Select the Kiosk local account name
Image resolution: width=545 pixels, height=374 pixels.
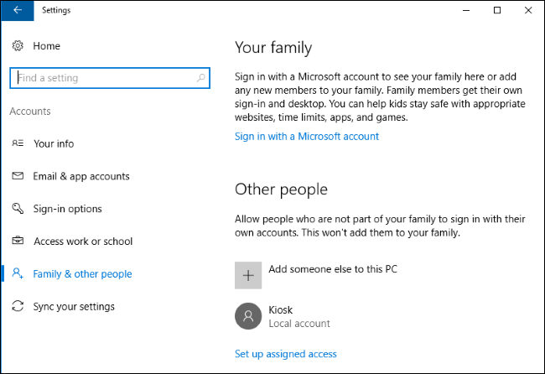pyautogui.click(x=281, y=309)
